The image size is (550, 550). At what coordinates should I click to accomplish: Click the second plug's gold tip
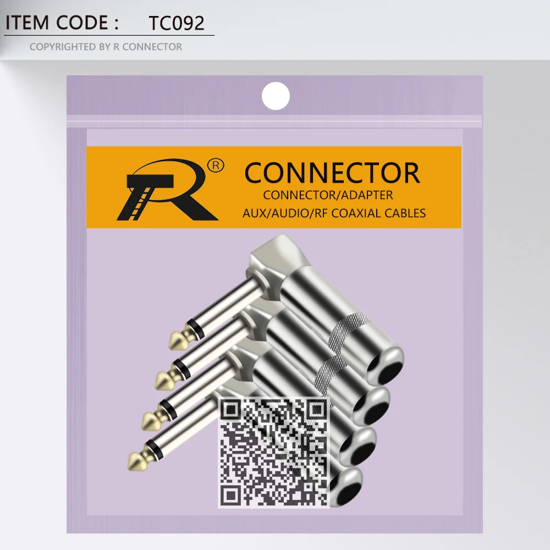tap(167, 377)
